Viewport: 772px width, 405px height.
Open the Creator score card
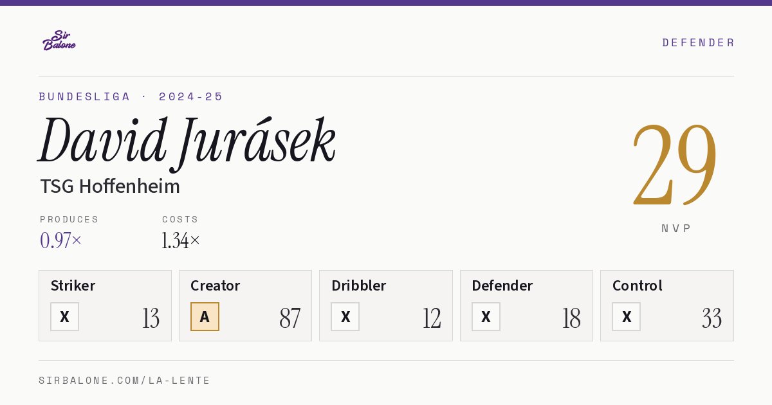point(245,305)
